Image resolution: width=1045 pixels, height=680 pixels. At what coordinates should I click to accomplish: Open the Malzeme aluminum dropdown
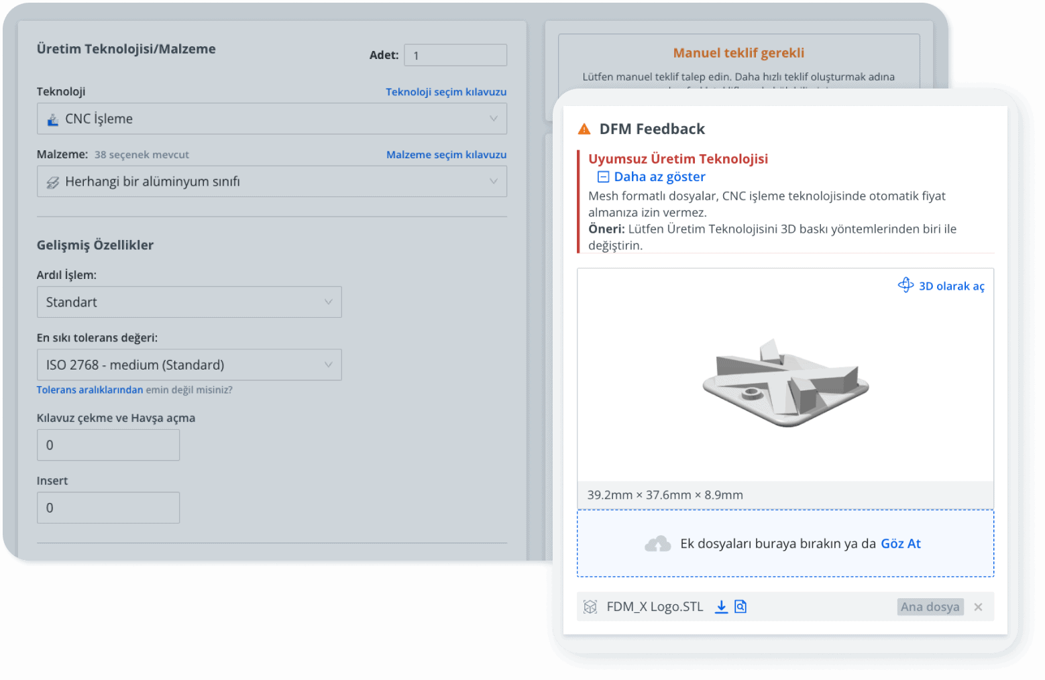[272, 182]
